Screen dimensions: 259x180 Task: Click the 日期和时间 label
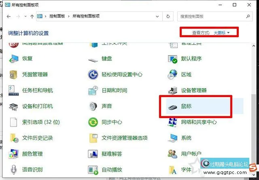tap(115, 90)
